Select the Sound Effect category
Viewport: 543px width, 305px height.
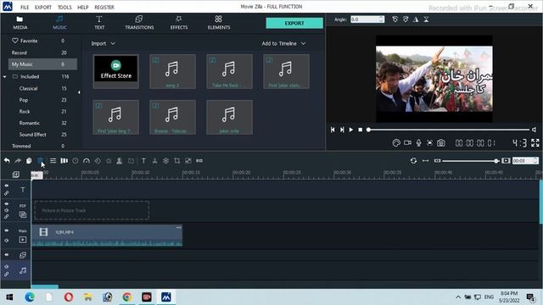click(x=32, y=135)
